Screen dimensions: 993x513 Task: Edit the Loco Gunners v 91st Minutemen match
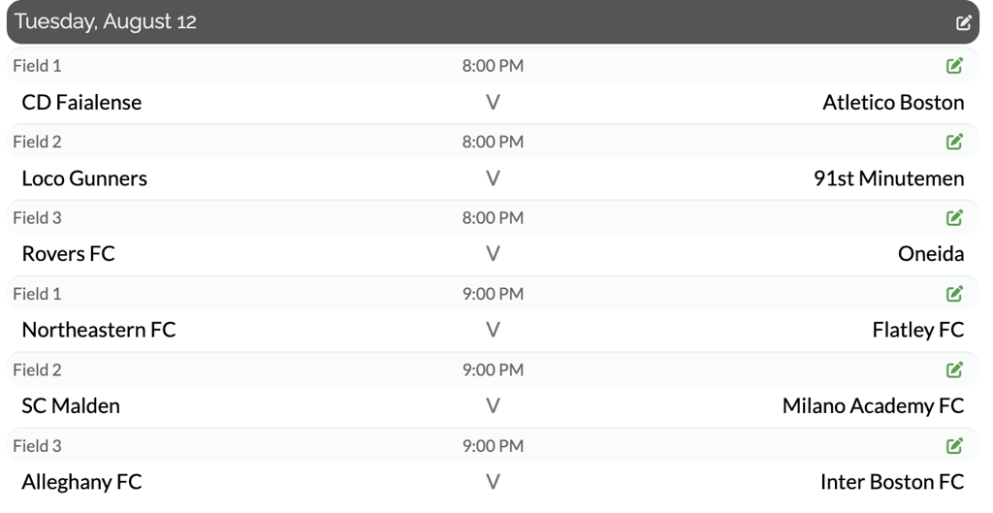954,142
